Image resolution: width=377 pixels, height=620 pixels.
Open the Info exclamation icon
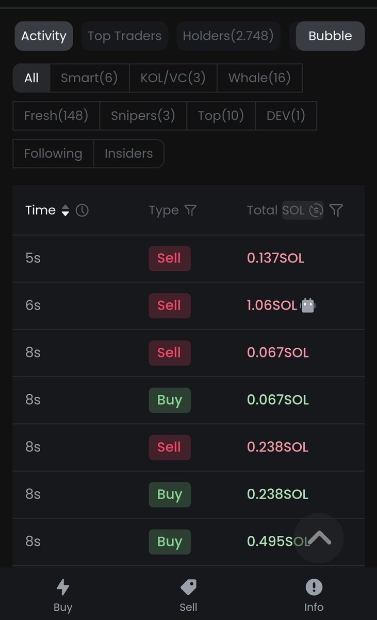[314, 587]
